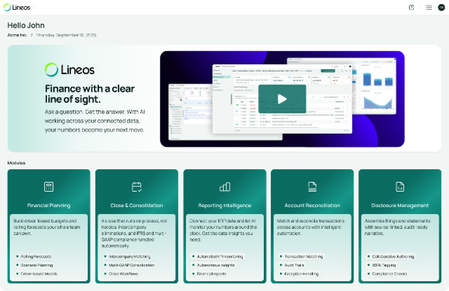Click the Close & Consolidation description text
449x291 pixels.
click(134, 234)
